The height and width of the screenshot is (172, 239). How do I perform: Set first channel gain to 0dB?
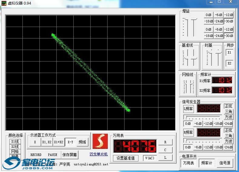208,15
